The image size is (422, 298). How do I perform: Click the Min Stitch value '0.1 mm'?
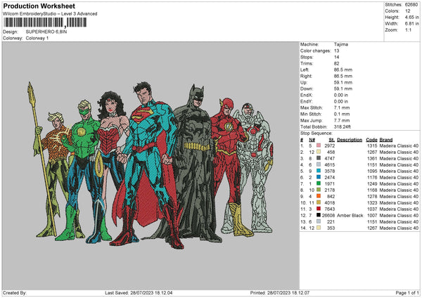342,114
